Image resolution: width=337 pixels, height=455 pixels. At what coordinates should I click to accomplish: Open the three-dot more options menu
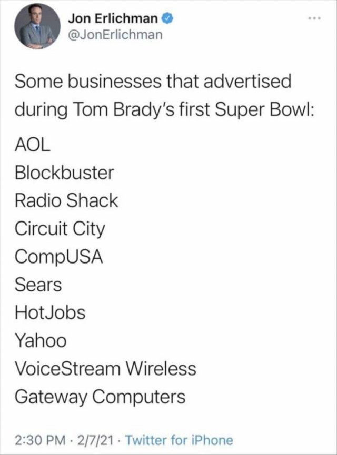[x=315, y=19]
